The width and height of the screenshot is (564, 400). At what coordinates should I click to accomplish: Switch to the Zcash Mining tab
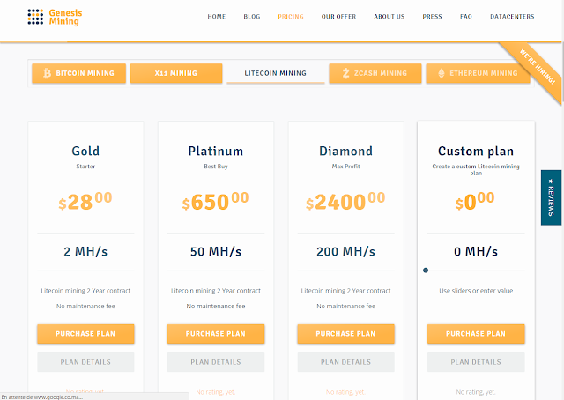[375, 73]
